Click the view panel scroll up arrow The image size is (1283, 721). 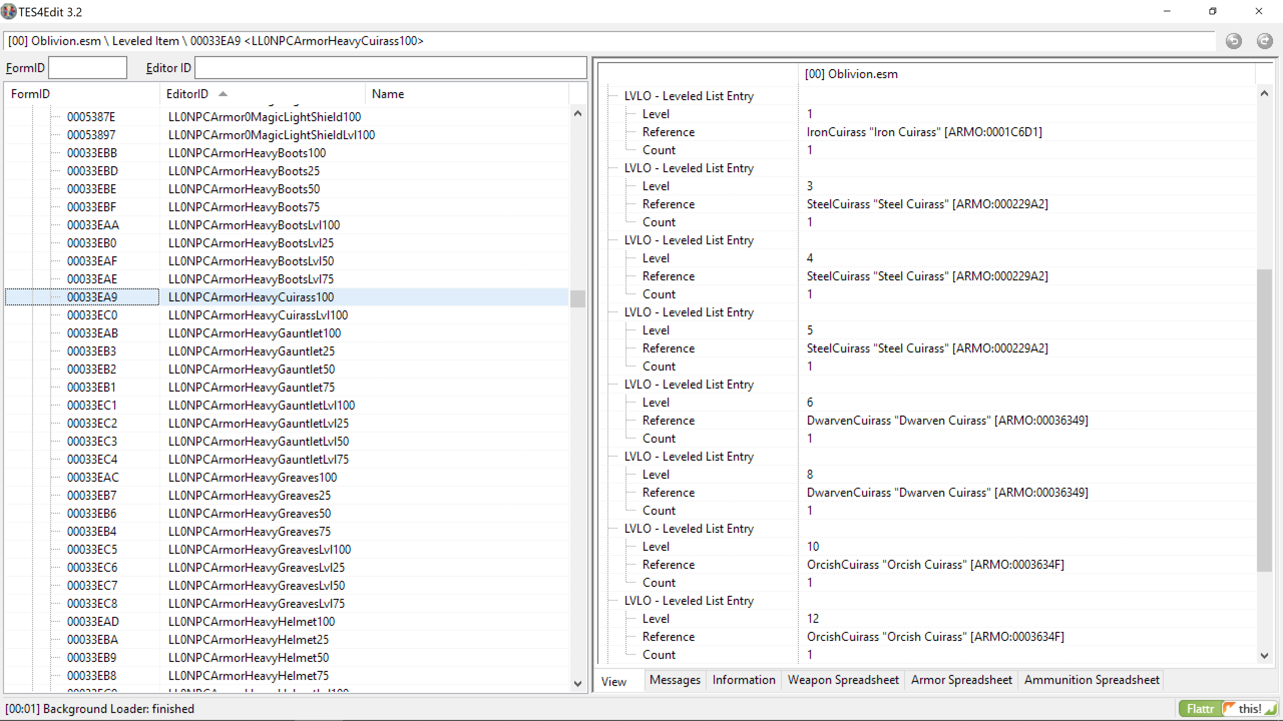point(1264,93)
